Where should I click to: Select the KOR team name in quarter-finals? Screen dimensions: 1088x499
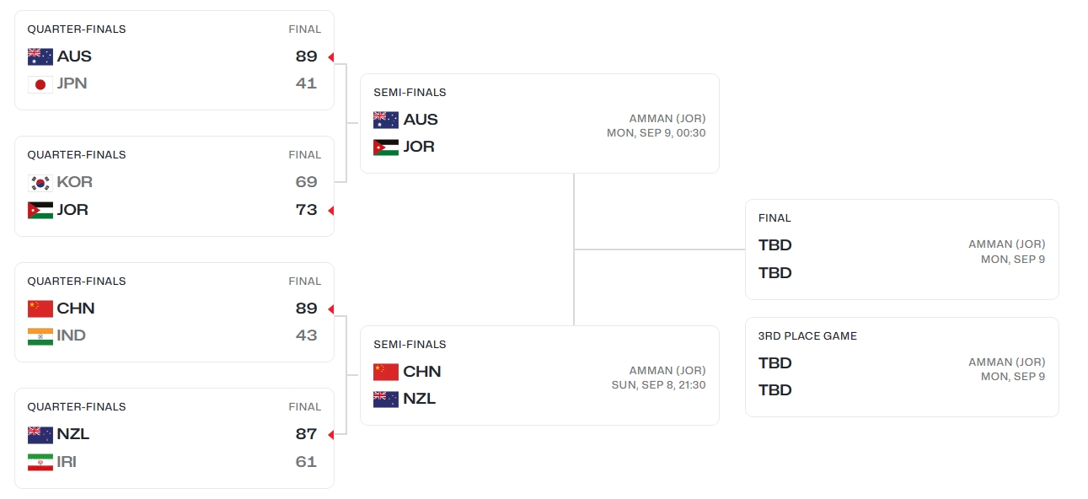click(75, 182)
